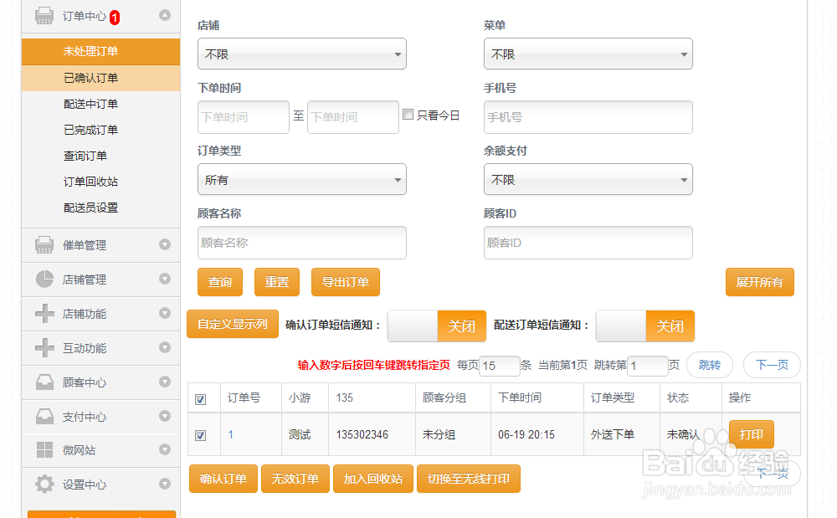Click the 无效订单 button
837x518 pixels.
[x=295, y=479]
